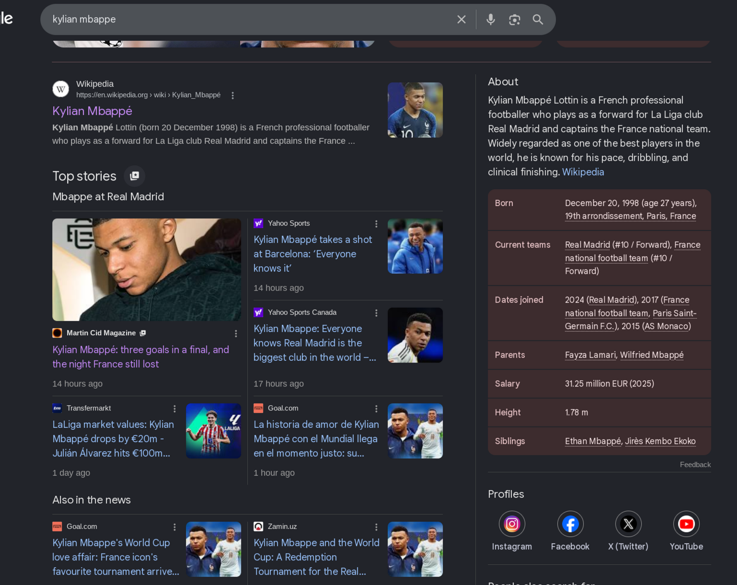Click the Top stories collection icon
Image resolution: width=737 pixels, height=585 pixels.
coord(135,176)
